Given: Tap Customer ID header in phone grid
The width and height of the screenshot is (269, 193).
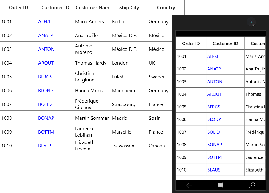Looking at the screenshot, I should tap(225, 44).
